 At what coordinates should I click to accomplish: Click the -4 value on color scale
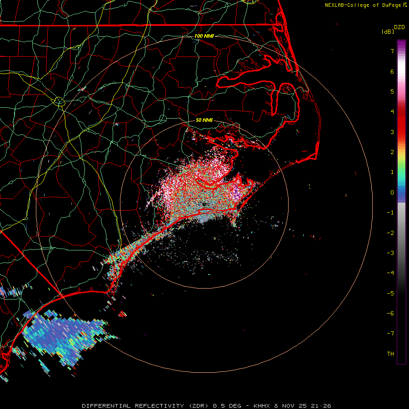click(x=390, y=273)
